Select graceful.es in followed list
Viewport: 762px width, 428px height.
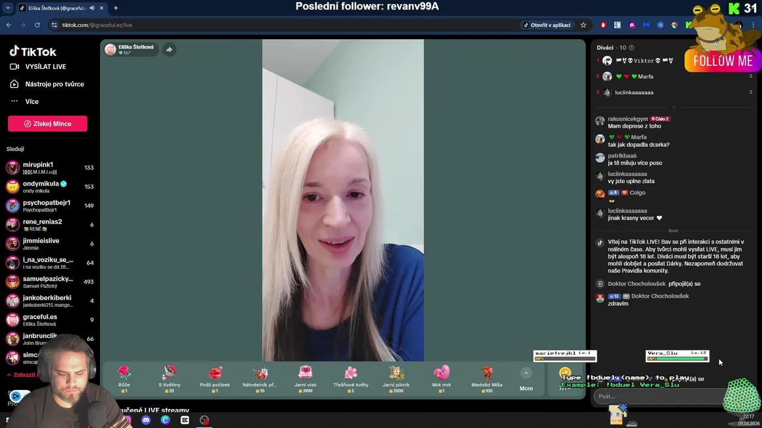point(50,320)
